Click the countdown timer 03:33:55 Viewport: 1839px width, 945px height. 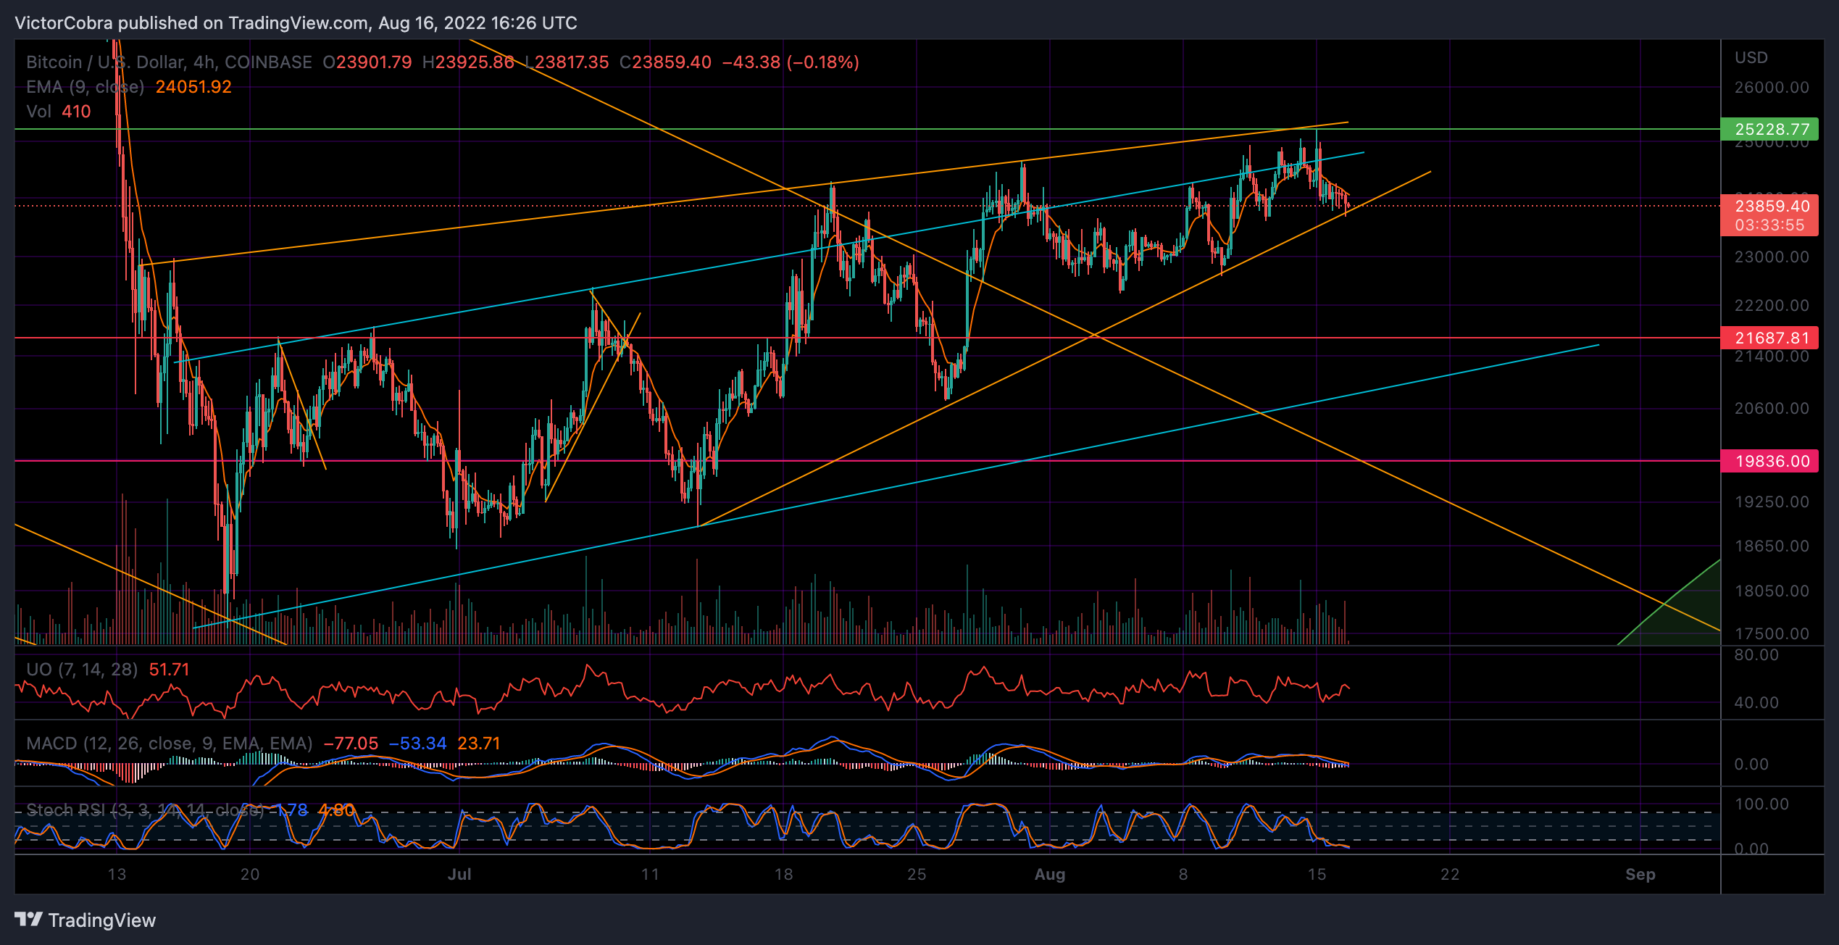pos(1769,225)
